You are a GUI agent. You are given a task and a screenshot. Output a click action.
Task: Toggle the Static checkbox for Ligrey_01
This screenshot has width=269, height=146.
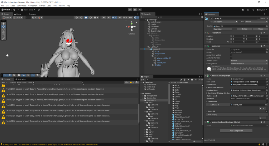pyautogui.click(x=258, y=18)
